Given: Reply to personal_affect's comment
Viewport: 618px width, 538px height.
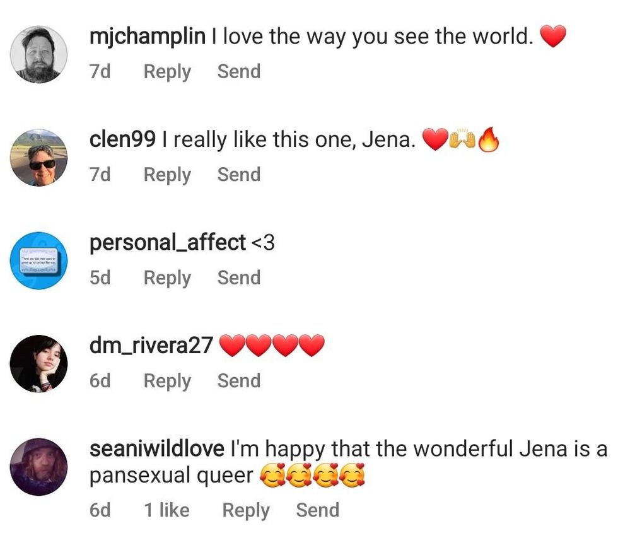Looking at the screenshot, I should tap(167, 278).
